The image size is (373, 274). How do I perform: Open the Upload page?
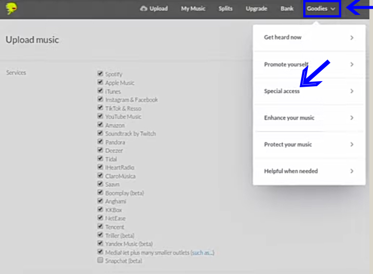(154, 9)
